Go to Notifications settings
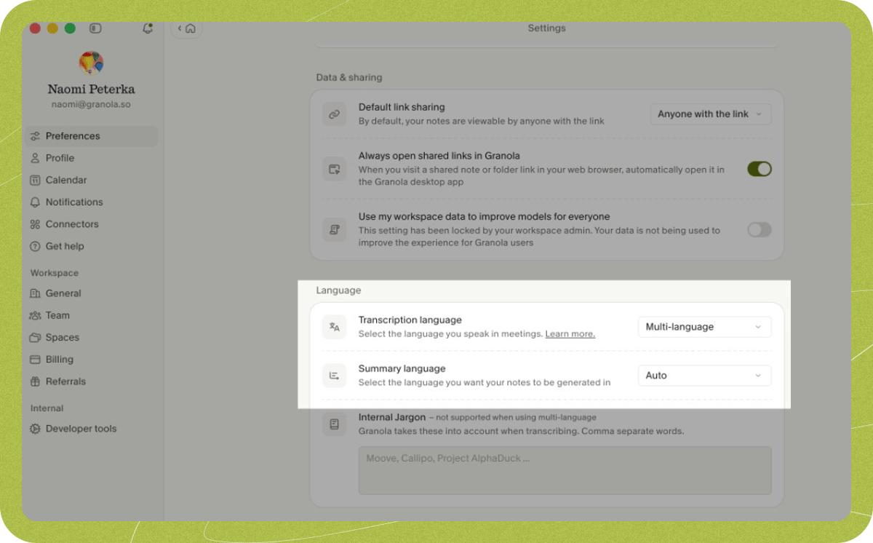 pos(92,202)
